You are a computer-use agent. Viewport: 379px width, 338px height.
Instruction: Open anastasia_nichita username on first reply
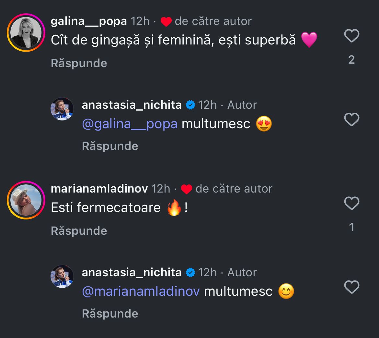click(132, 105)
